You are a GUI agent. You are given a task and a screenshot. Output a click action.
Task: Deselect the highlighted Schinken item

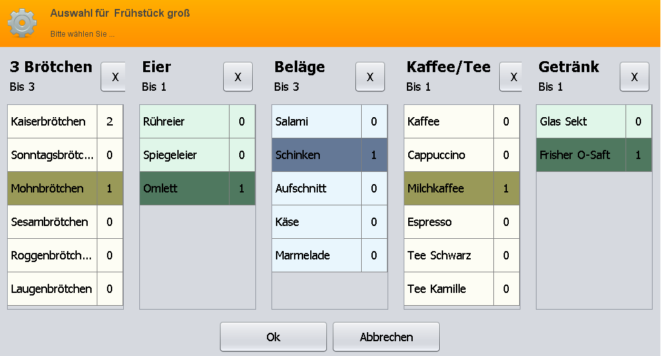[330, 155]
